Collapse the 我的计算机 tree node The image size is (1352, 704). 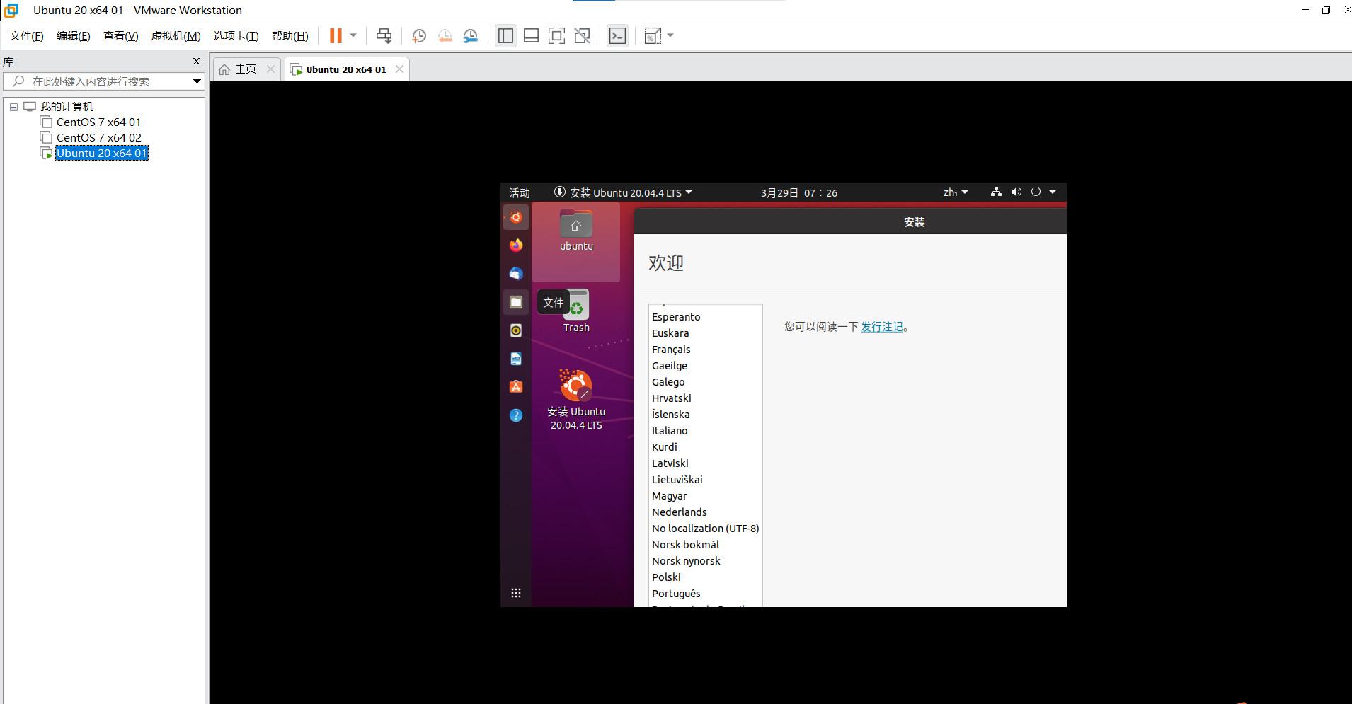13,107
